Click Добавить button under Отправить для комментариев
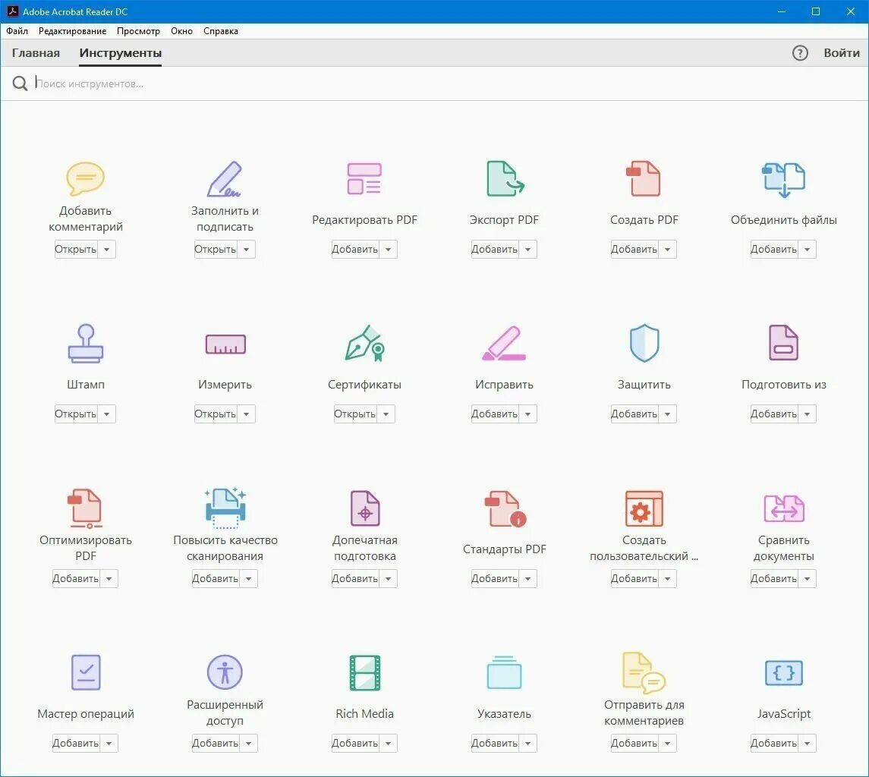Image resolution: width=869 pixels, height=777 pixels. (634, 743)
